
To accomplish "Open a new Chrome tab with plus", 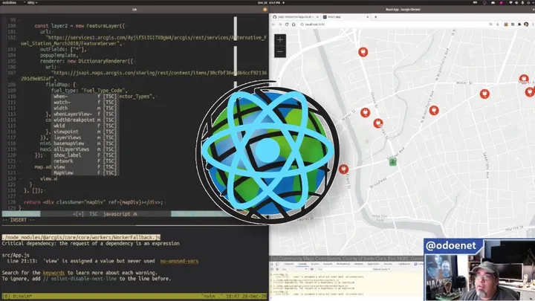I will point(376,16).
